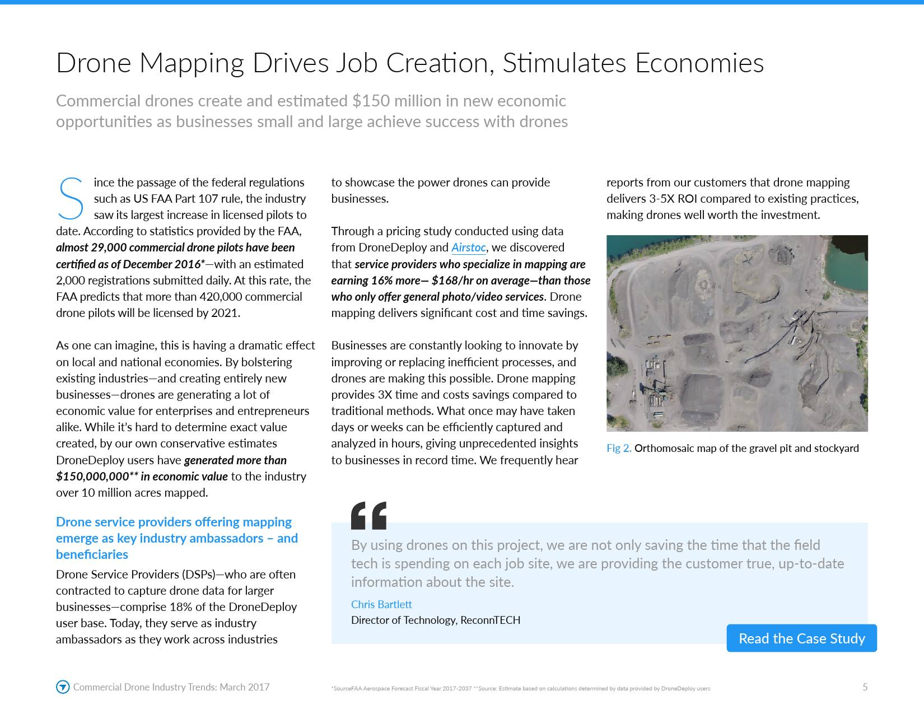
Task: Click the Director of Technology, ReconnTECH line
Action: [x=435, y=620]
